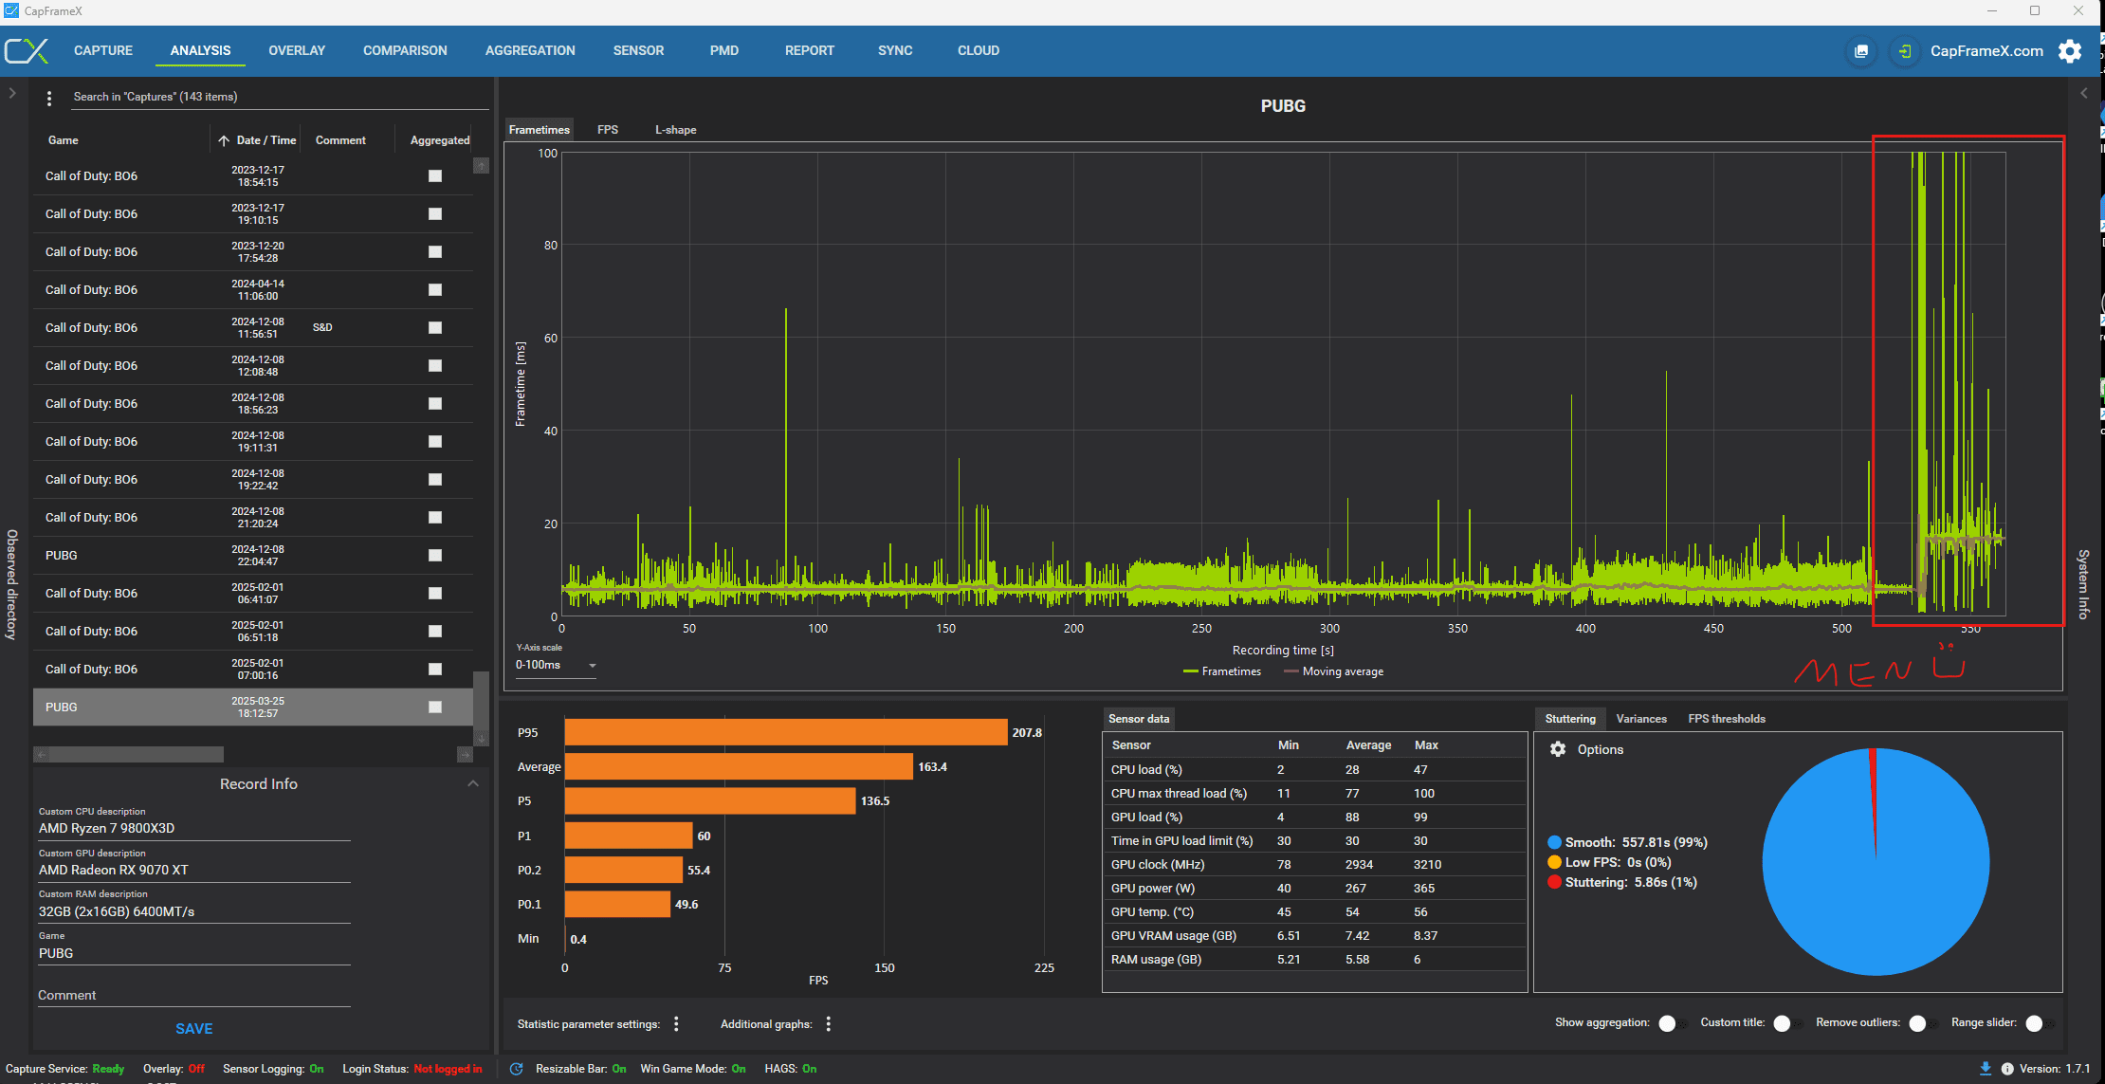Screen dimensions: 2105x1084
Task: Click the Stuttering red legend dot
Action: [1554, 882]
